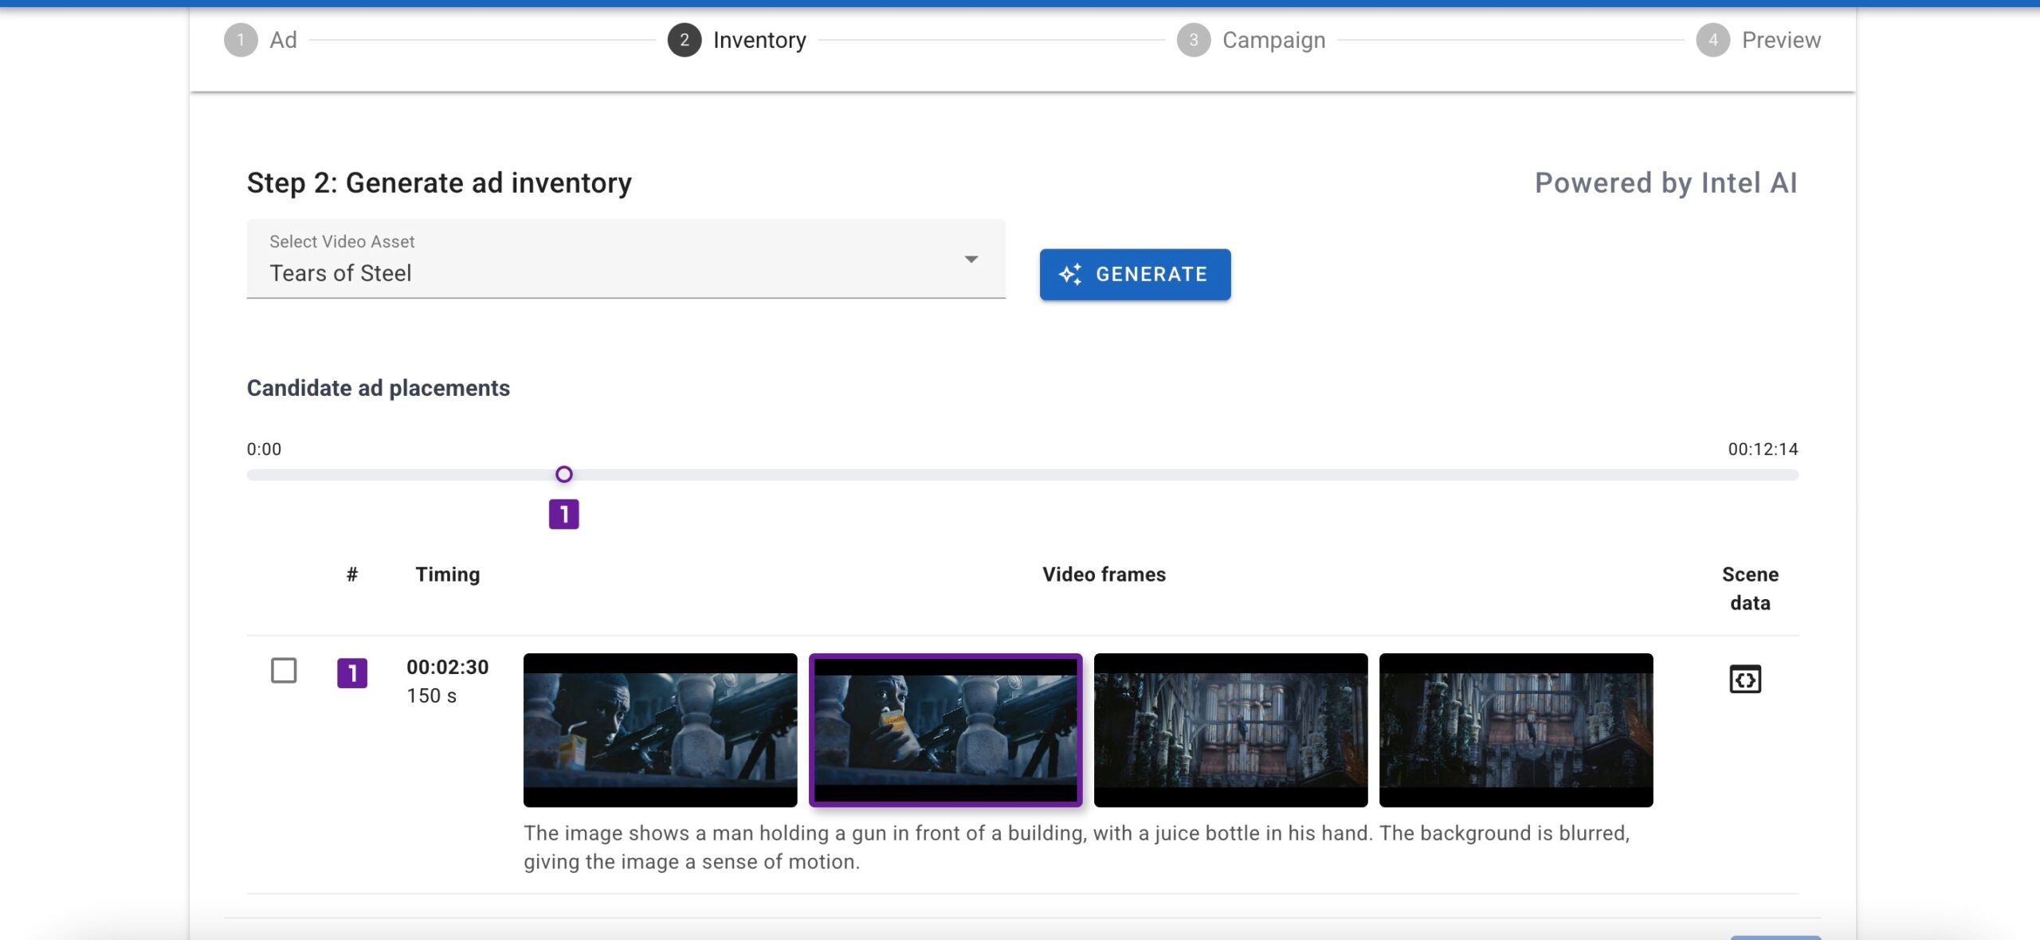Click the scene description about man holding gun
This screenshot has height=940, width=2040.
coord(1077,847)
